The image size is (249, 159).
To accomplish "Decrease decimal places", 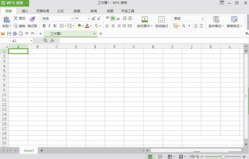I will click(x=201, y=26).
